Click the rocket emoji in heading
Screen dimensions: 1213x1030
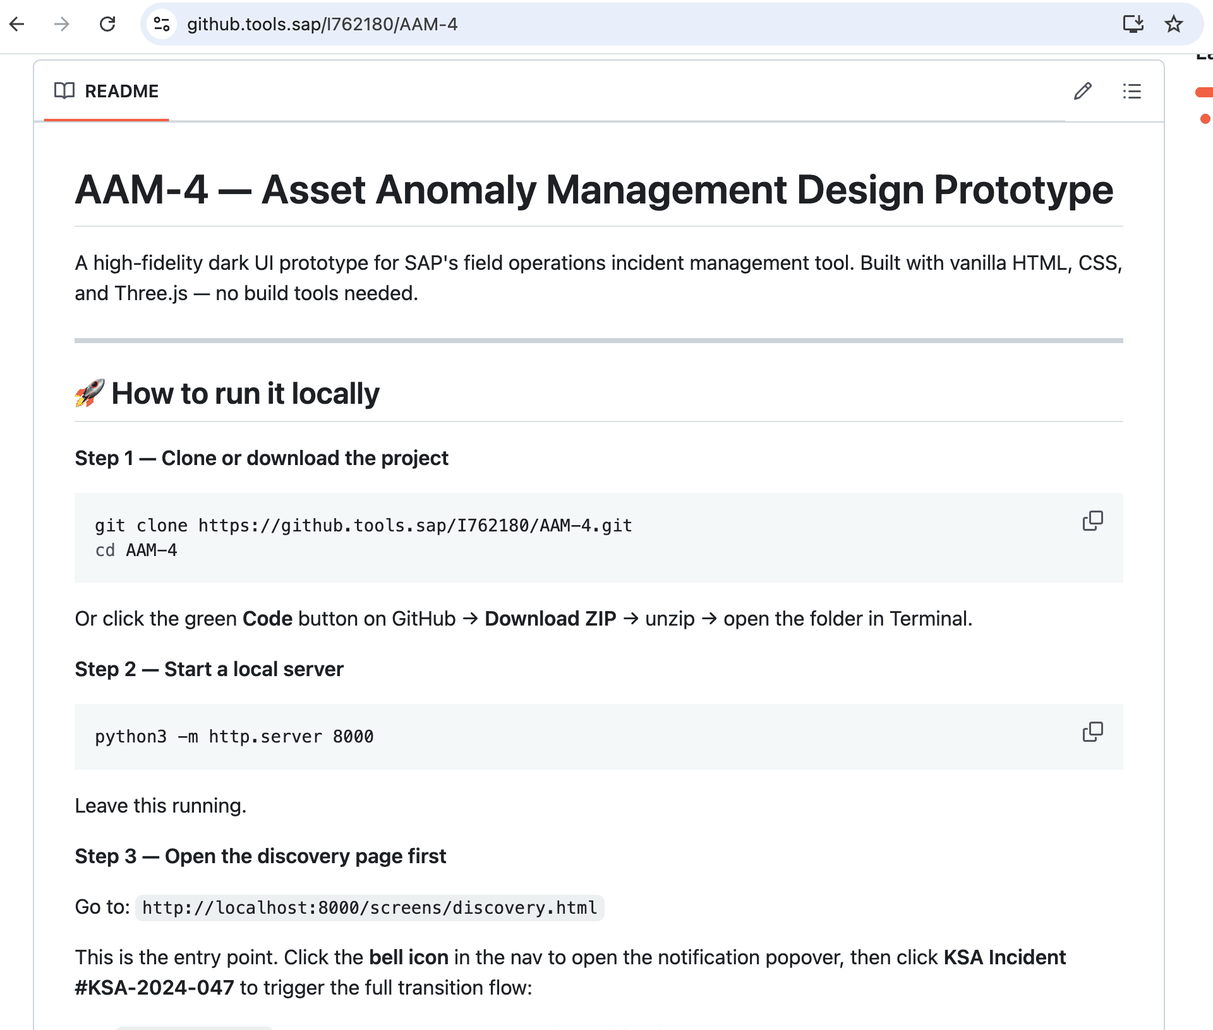tap(89, 393)
